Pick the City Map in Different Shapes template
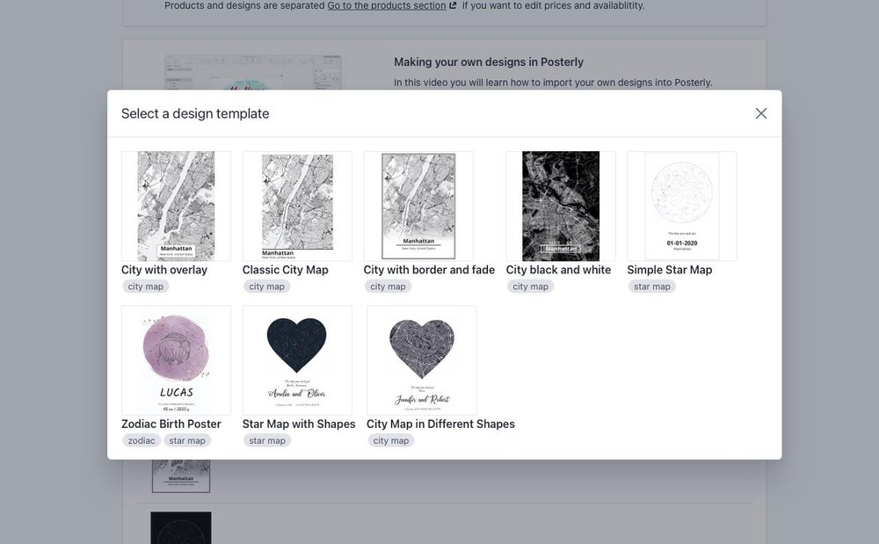The height and width of the screenshot is (544, 879). (422, 359)
